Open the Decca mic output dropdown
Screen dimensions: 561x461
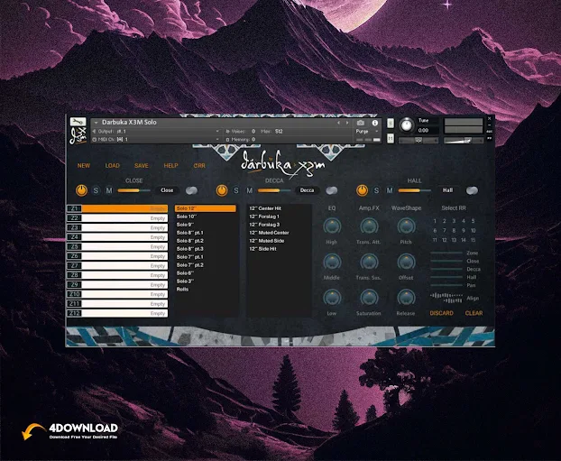307,190
